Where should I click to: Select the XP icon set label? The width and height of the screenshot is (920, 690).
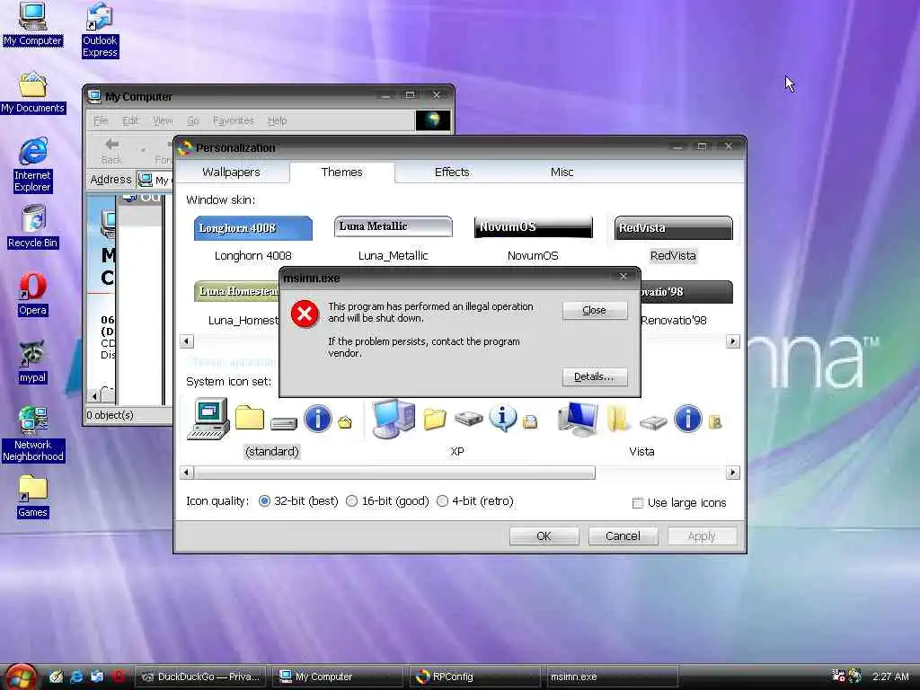457,451
